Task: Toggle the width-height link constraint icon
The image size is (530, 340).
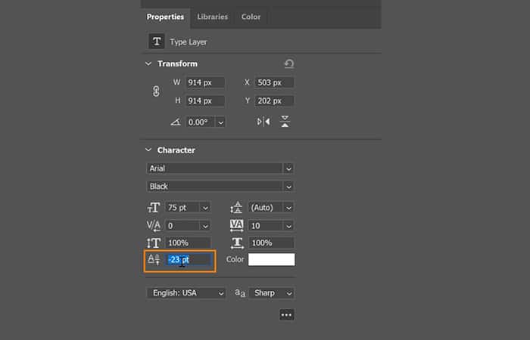Action: pyautogui.click(x=157, y=91)
